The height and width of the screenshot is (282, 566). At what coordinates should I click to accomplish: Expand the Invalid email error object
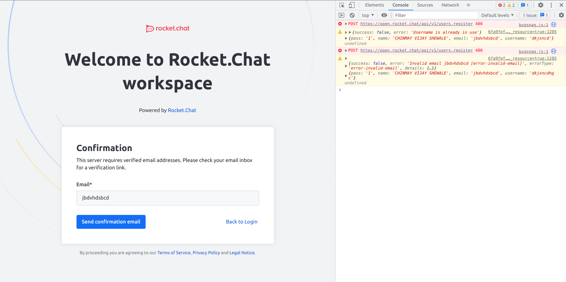(346, 66)
